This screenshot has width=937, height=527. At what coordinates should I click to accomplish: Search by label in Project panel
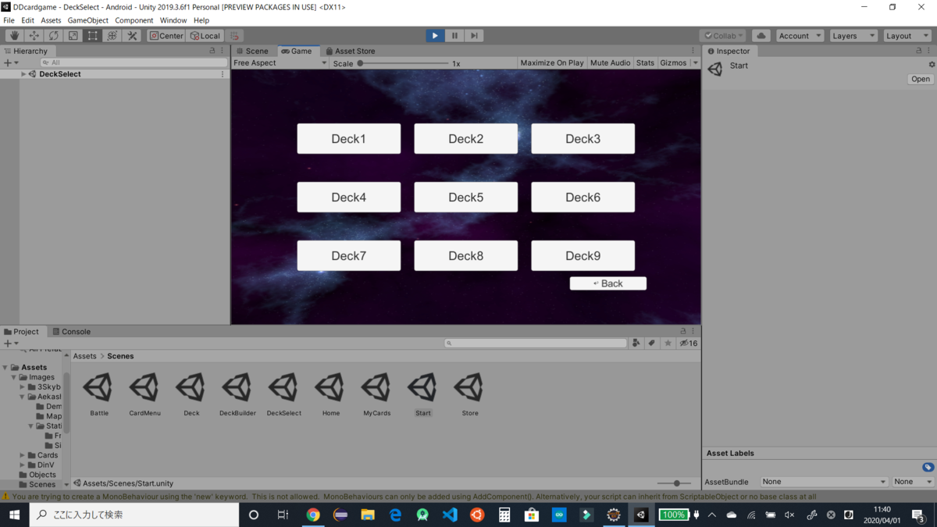point(651,343)
